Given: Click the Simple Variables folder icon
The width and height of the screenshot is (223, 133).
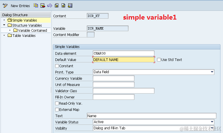Looking at the screenshot, I should pos(9,20).
